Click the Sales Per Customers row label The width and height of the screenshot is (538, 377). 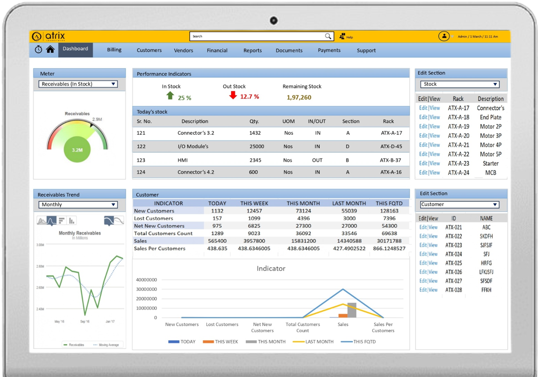coord(160,248)
